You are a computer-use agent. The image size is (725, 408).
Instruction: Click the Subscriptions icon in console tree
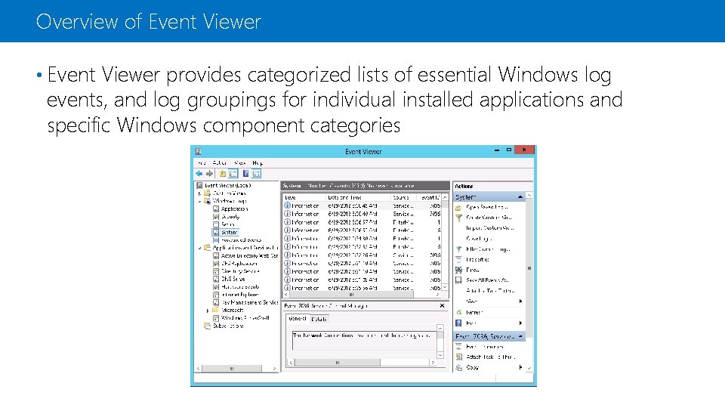pyautogui.click(x=207, y=326)
